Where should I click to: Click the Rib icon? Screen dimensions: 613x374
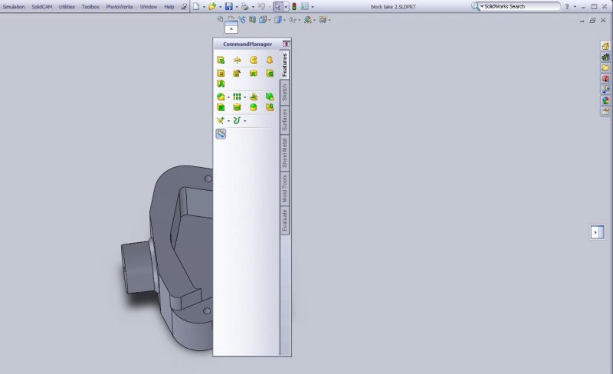coord(254,97)
